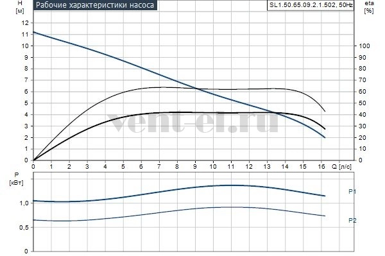Click the '6' tick label on Q axis
385x256 pixels.
click(x=141, y=167)
